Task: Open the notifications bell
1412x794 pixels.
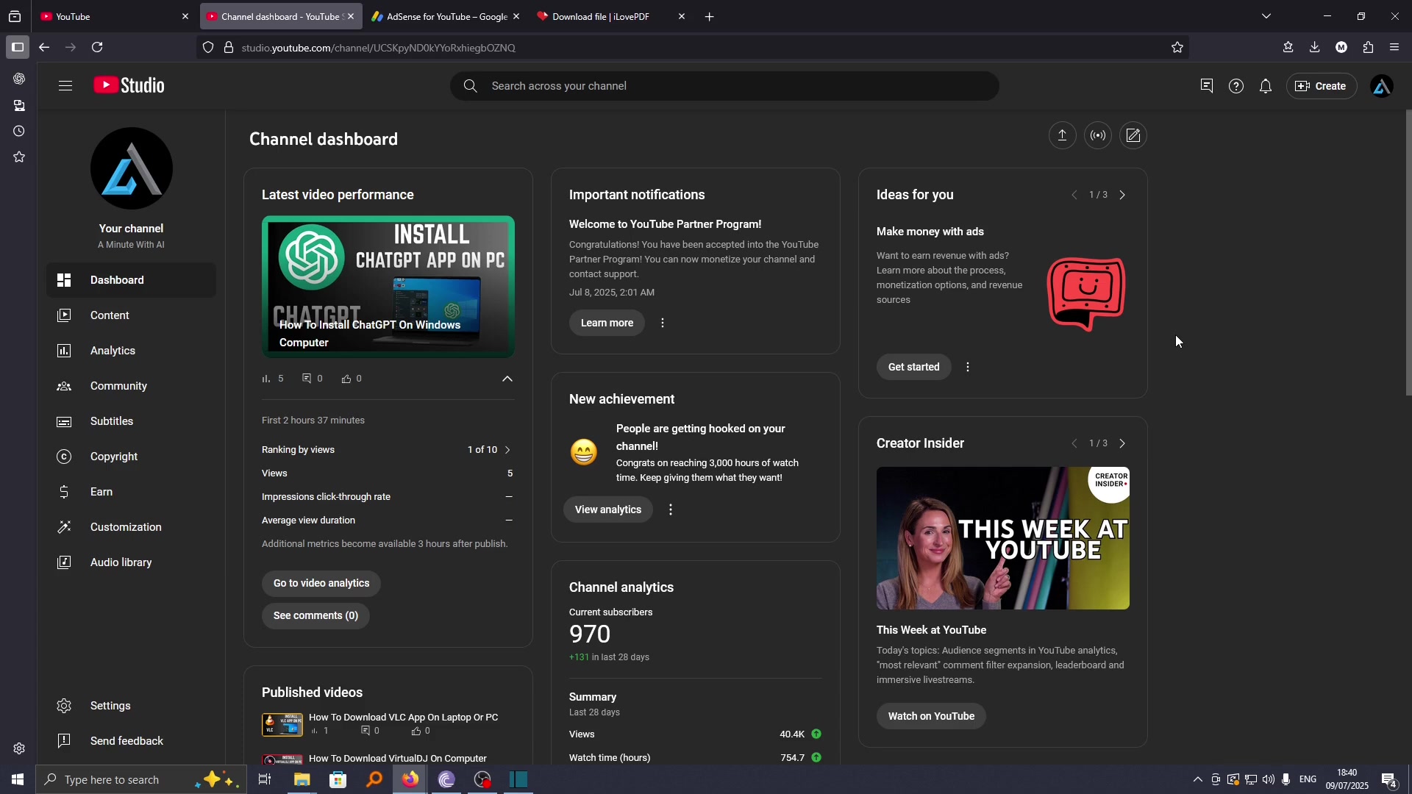Action: tap(1265, 86)
